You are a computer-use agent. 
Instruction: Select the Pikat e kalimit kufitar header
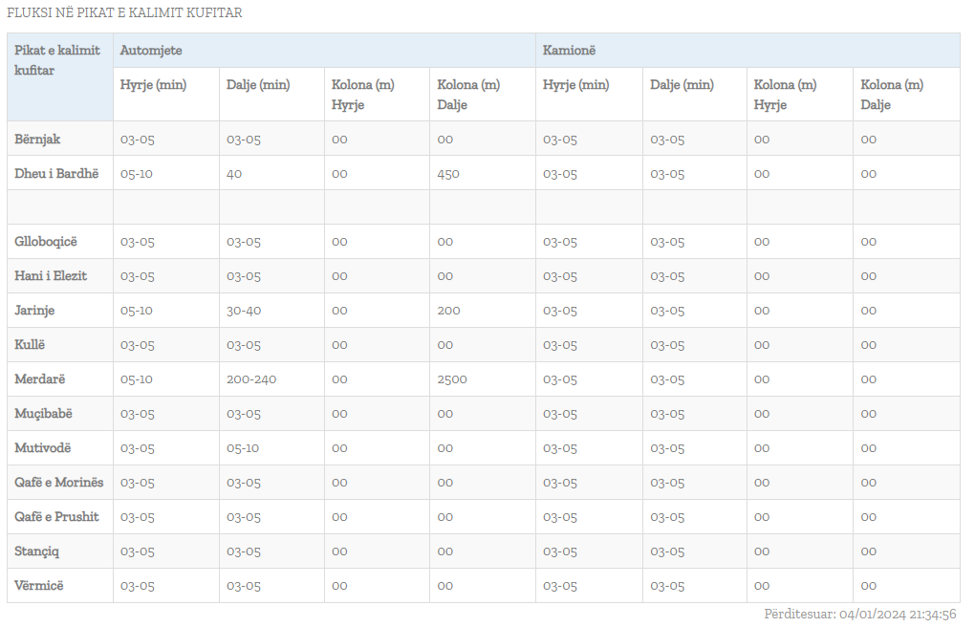(x=57, y=60)
